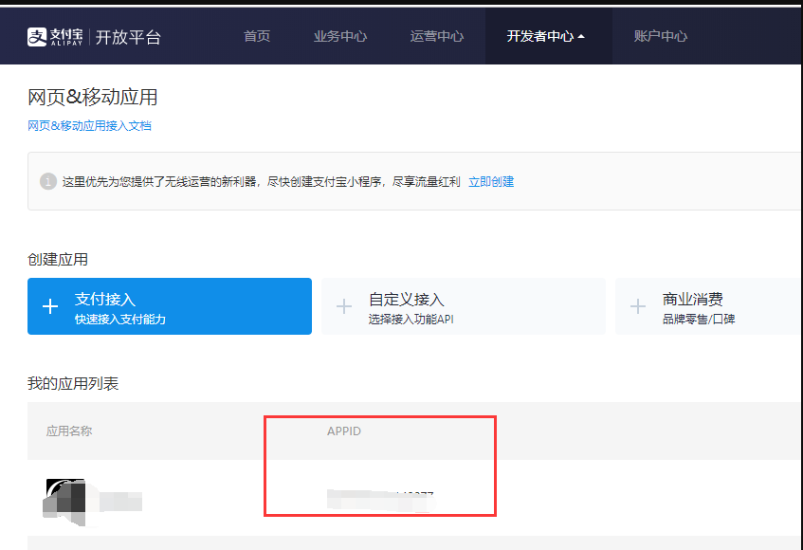Click the 品牌零售/口碑 subtitle

699,319
